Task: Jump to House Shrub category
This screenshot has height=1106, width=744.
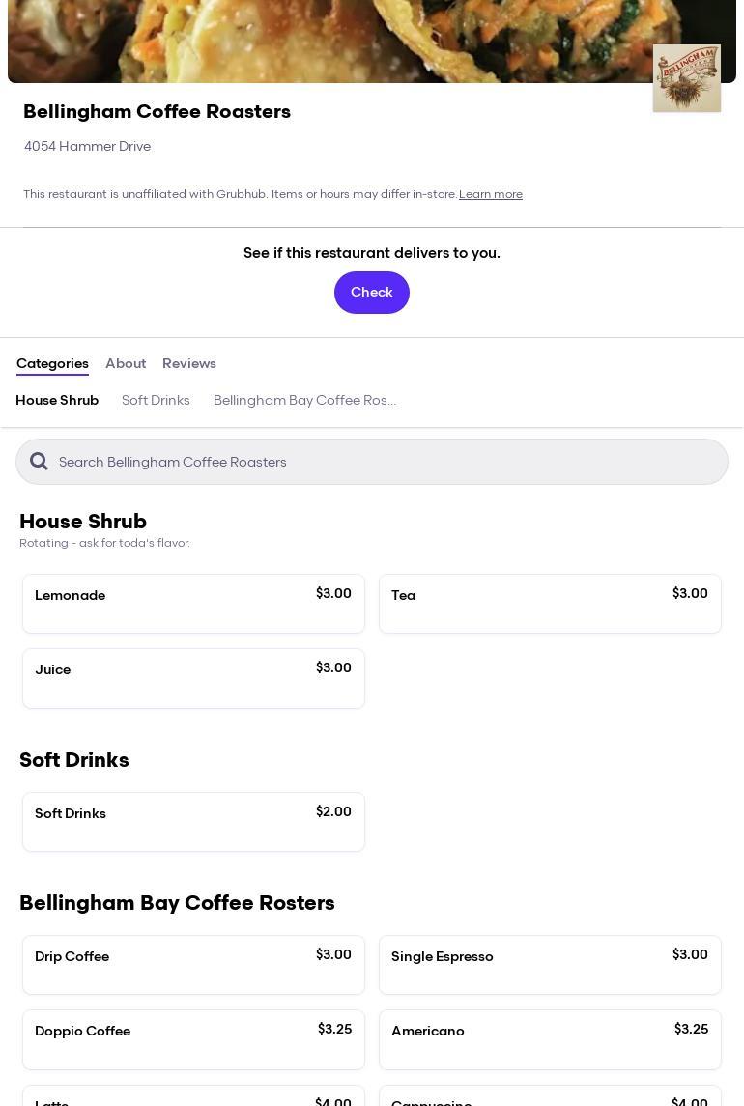Action: (57, 400)
